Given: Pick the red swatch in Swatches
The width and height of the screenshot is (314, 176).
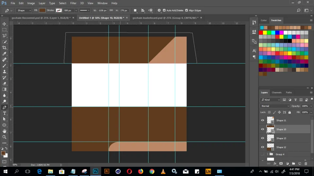Looking at the screenshot, I should tap(261, 33).
